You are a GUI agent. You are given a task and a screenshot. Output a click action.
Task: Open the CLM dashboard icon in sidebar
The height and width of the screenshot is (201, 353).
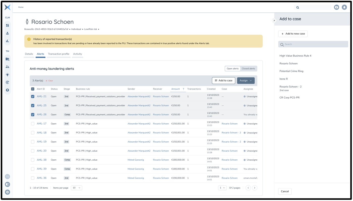click(7, 25)
